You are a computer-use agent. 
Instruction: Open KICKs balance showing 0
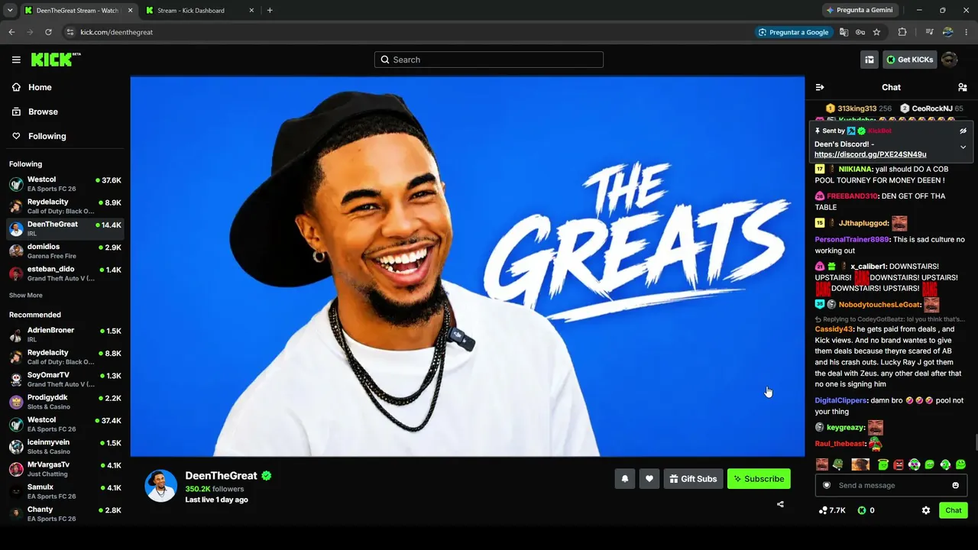[866, 510]
